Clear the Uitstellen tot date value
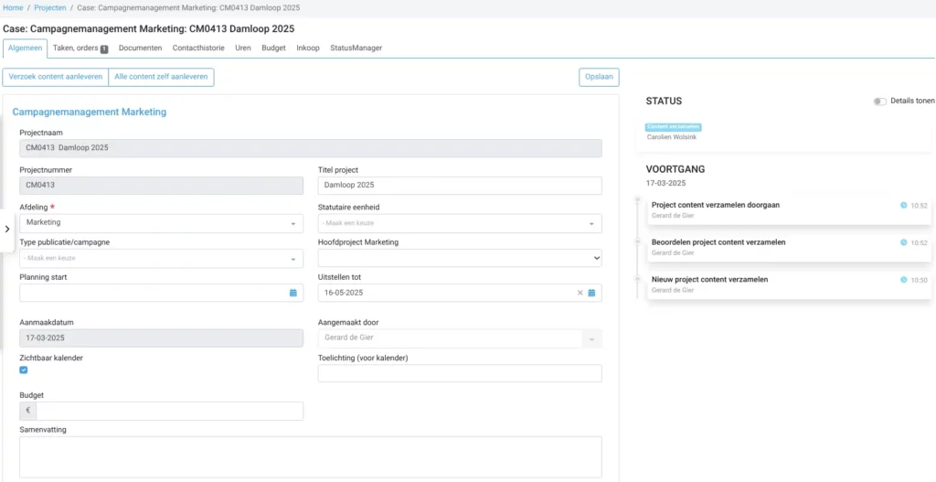The image size is (936, 482). 580,294
